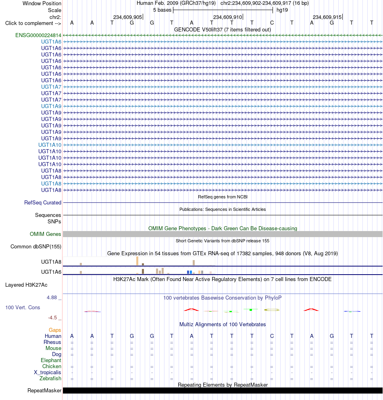Click the 'Click to complement -->' label
This screenshot has width=383, height=400.
coord(33,23)
